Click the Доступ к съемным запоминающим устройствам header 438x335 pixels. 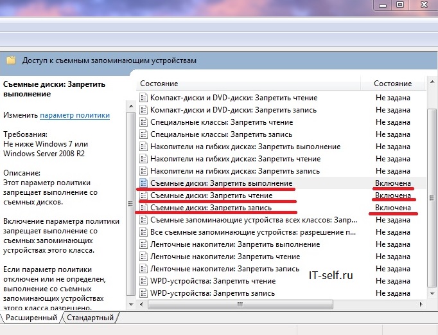(109, 60)
